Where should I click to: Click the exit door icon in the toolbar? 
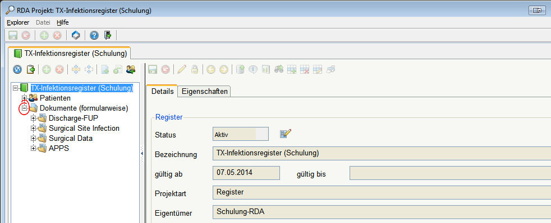(108, 35)
